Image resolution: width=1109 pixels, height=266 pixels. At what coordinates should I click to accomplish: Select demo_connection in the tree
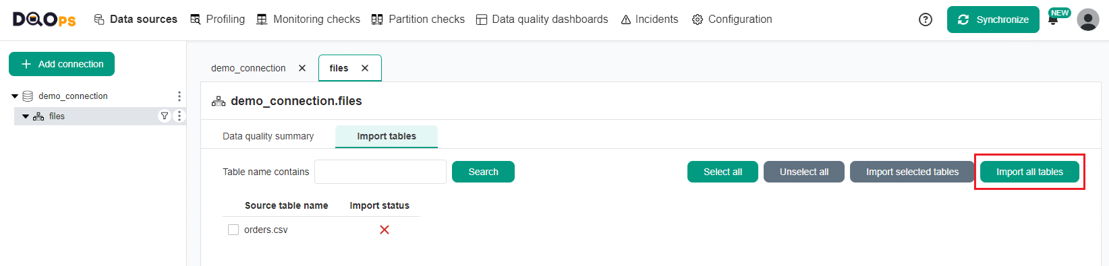pyautogui.click(x=73, y=96)
